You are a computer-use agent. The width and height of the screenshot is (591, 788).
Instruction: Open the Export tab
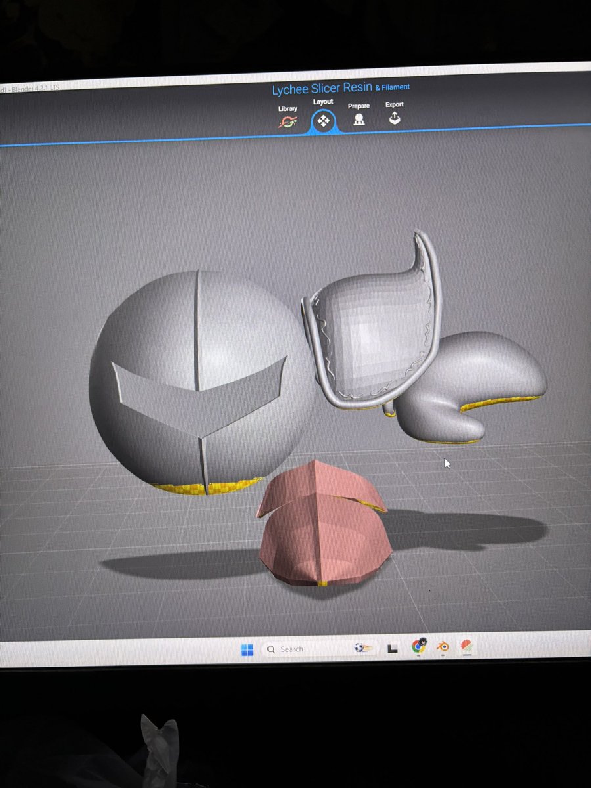point(394,113)
